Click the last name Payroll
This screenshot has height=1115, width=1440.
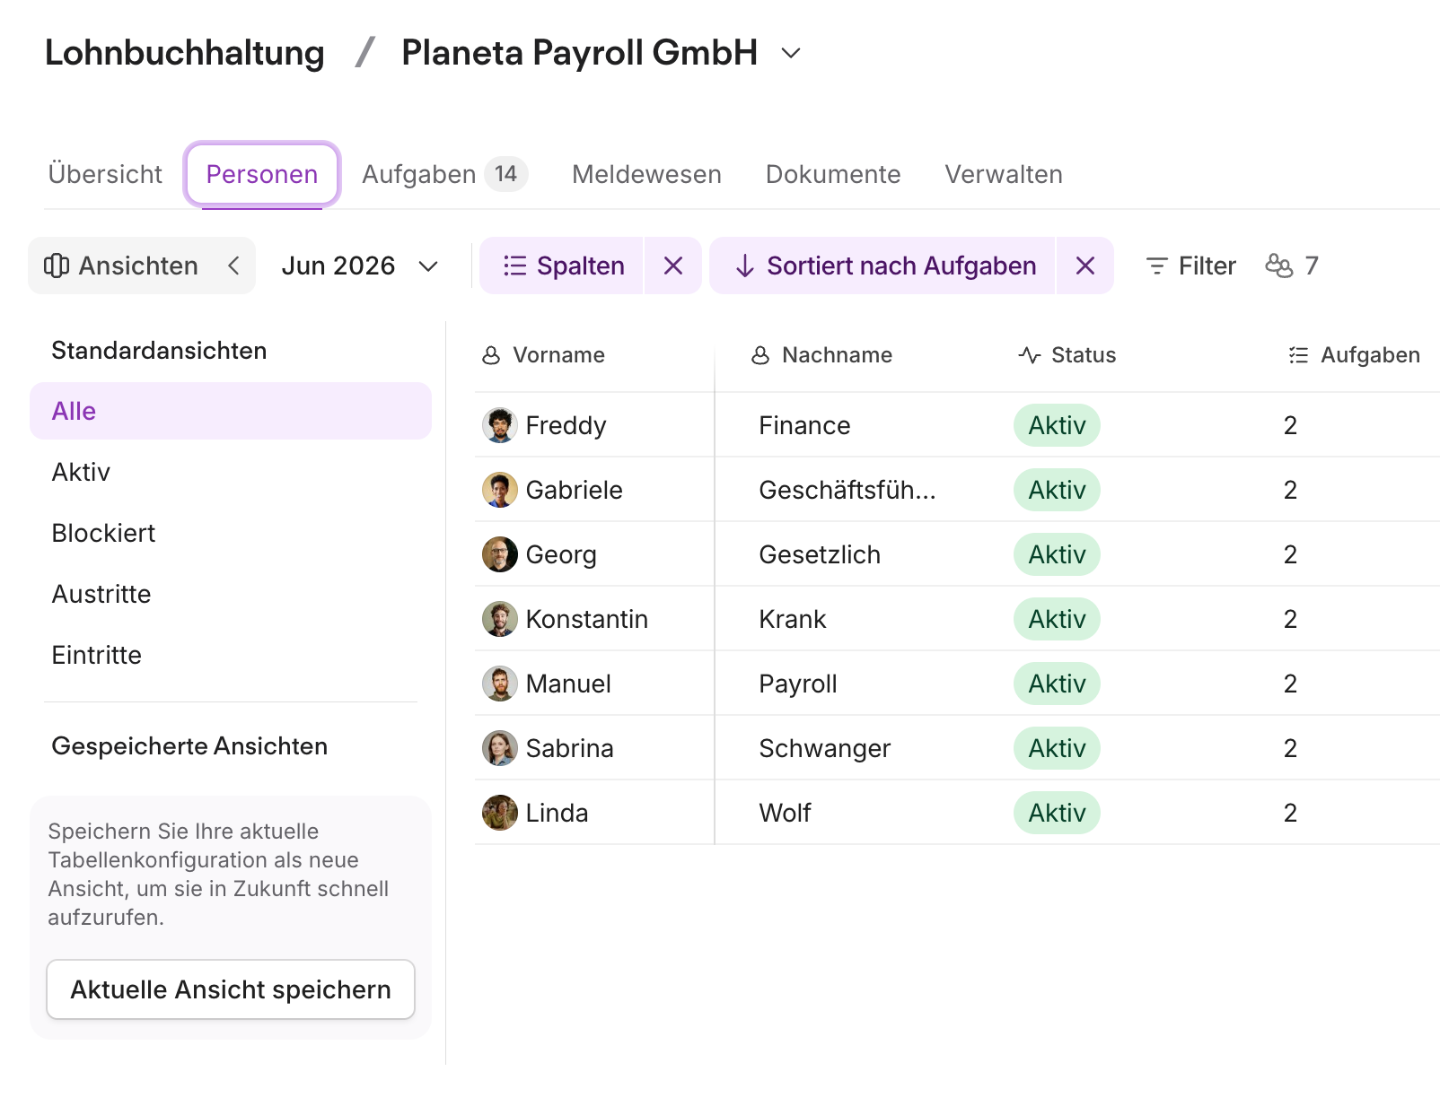pyautogui.click(x=797, y=684)
